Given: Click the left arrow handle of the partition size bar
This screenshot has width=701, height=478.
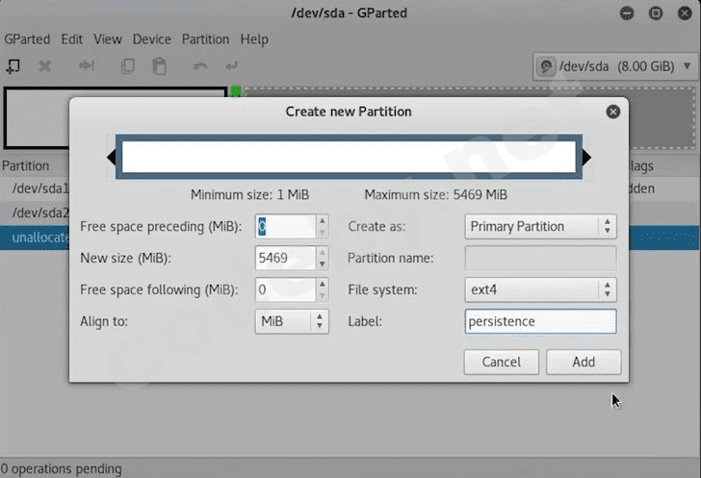Looking at the screenshot, I should 111,157.
